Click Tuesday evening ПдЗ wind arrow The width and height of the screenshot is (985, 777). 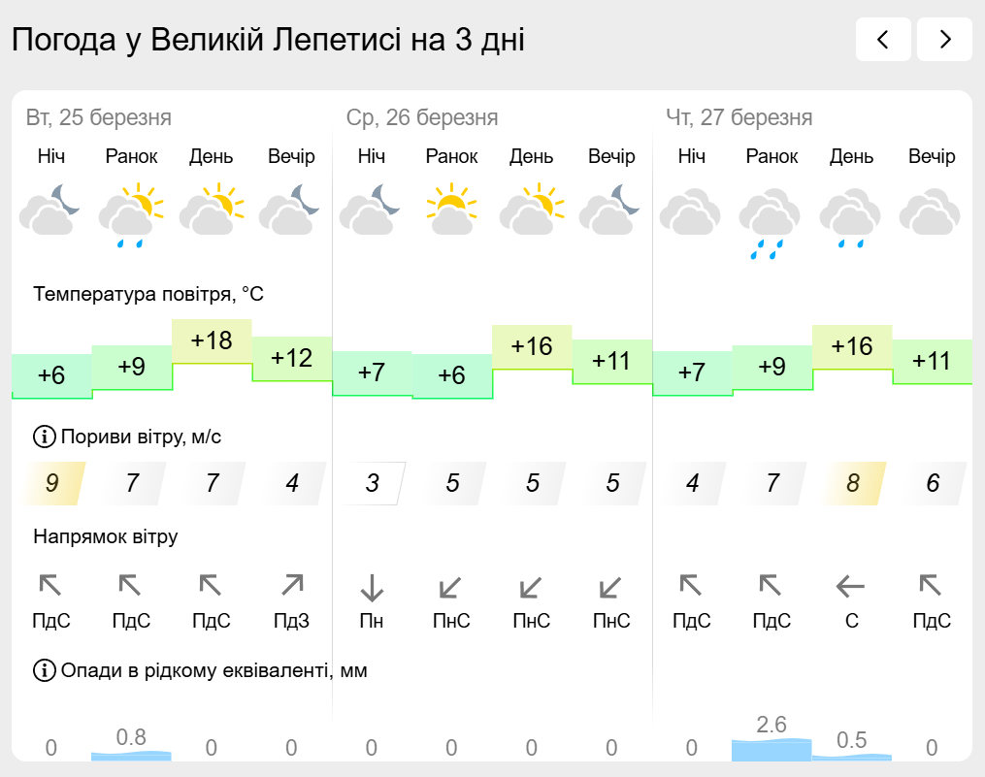click(x=292, y=585)
